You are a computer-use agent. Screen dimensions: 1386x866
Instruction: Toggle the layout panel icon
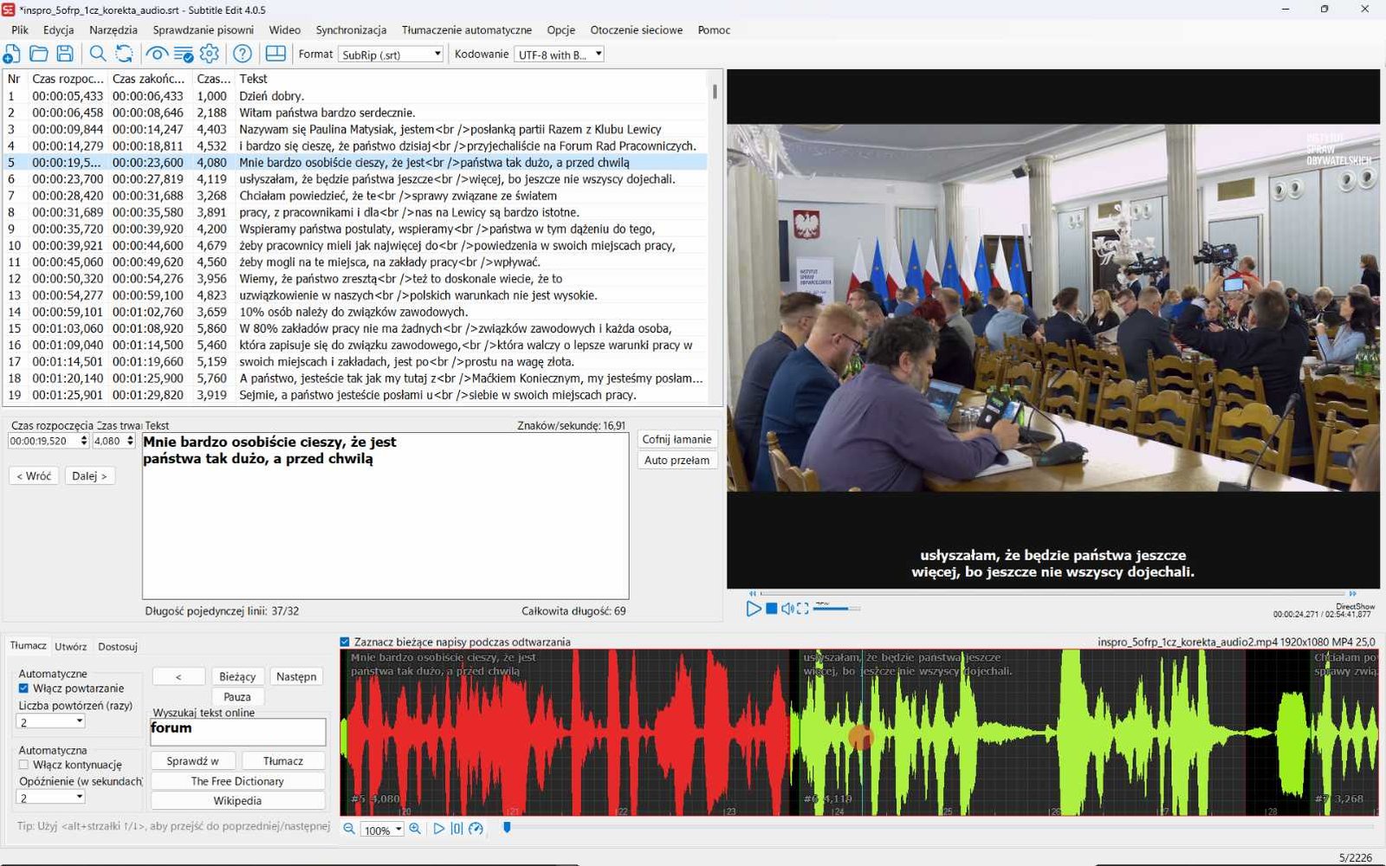[275, 54]
